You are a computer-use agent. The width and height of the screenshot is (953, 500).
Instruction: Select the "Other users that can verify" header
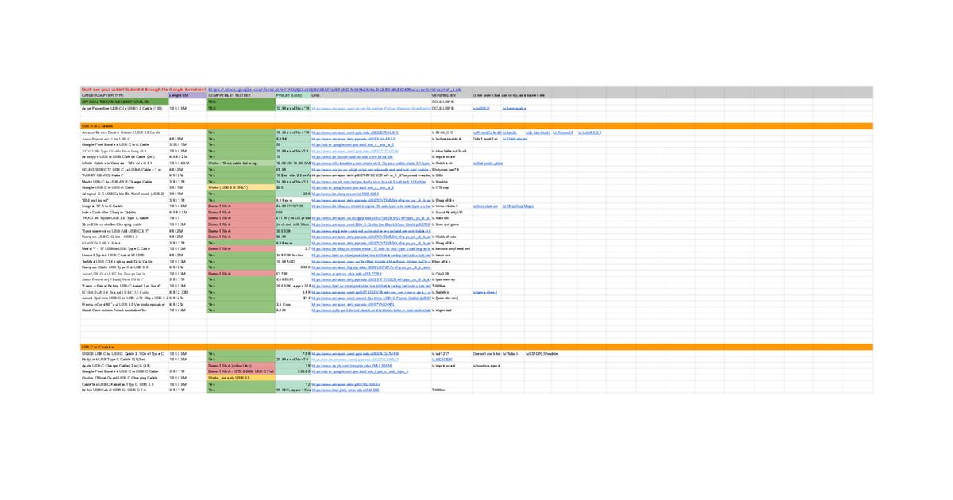(509, 95)
